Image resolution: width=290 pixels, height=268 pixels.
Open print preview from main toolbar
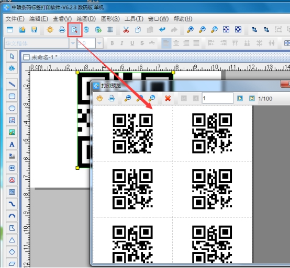tap(74, 30)
